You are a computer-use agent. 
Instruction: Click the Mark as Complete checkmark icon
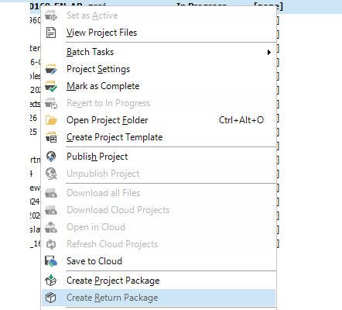click(51, 86)
